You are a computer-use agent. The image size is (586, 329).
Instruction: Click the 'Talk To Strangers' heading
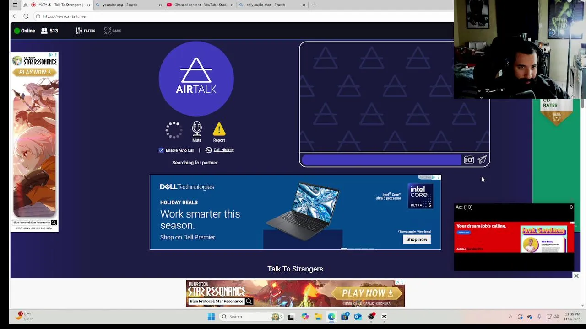pos(295,269)
